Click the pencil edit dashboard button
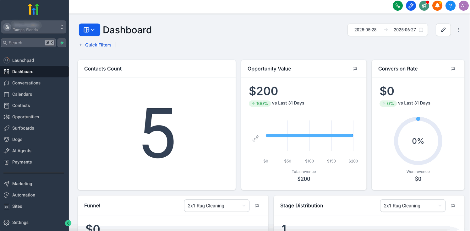The height and width of the screenshot is (231, 470). click(x=443, y=30)
